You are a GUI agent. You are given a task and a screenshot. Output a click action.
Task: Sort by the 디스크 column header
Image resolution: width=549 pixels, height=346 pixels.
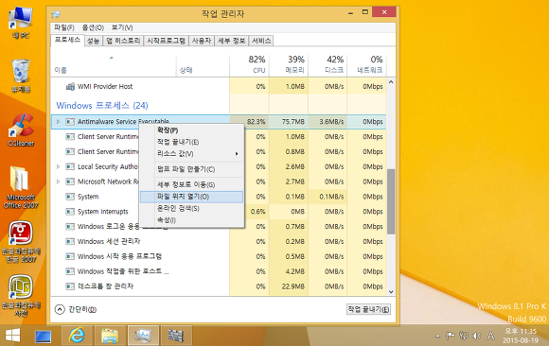328,64
